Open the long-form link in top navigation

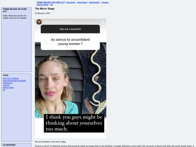71,3
